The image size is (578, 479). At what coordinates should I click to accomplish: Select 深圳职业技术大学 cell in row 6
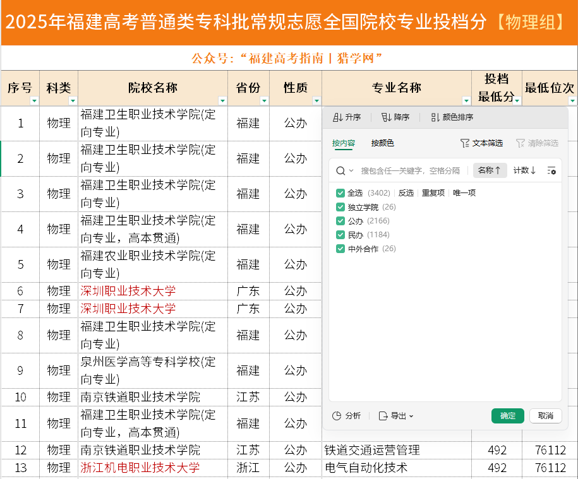(x=153, y=291)
